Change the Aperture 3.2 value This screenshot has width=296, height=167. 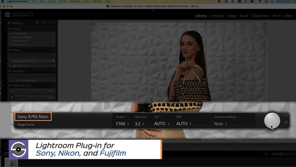point(139,124)
